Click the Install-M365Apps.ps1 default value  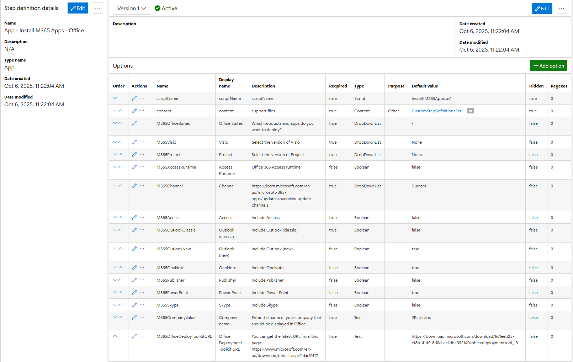(x=431, y=99)
